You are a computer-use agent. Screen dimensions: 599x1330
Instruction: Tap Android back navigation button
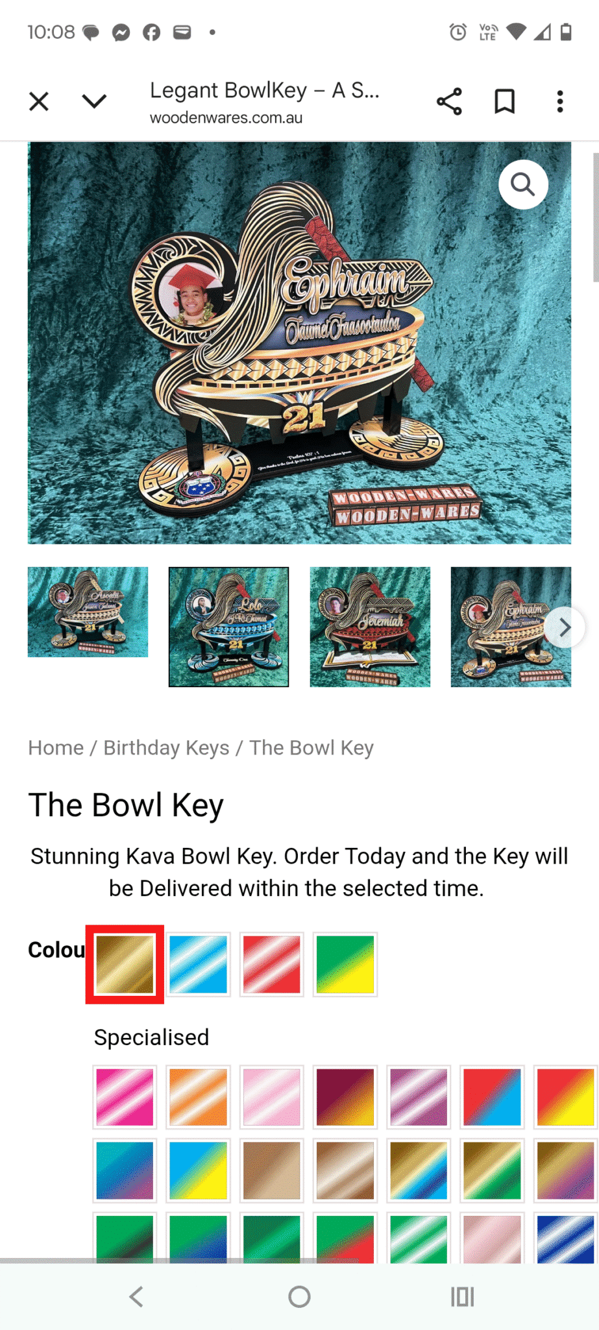(x=136, y=1297)
